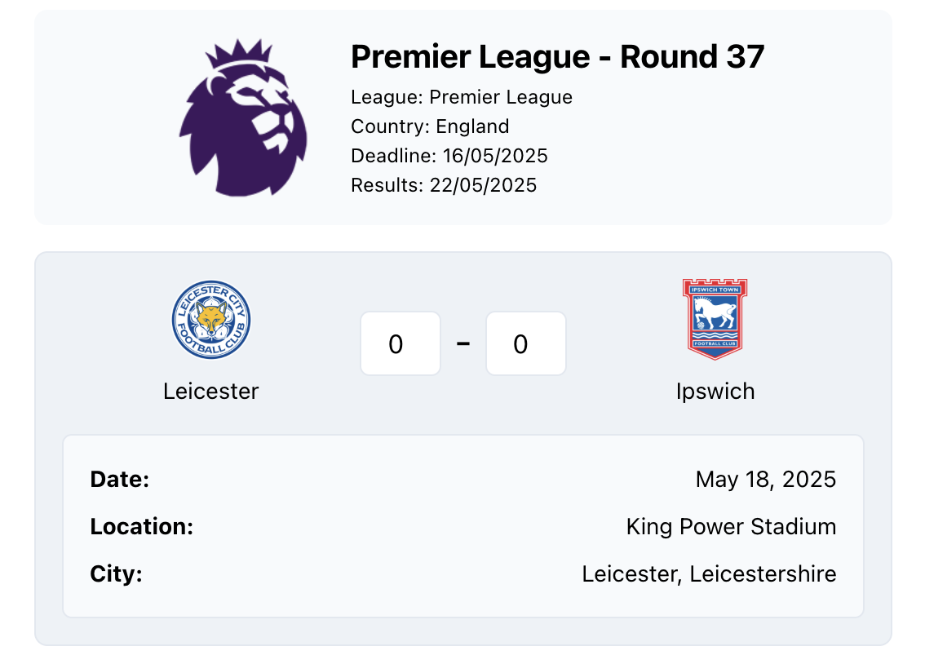Click the Leicester City club crest

pos(211,320)
